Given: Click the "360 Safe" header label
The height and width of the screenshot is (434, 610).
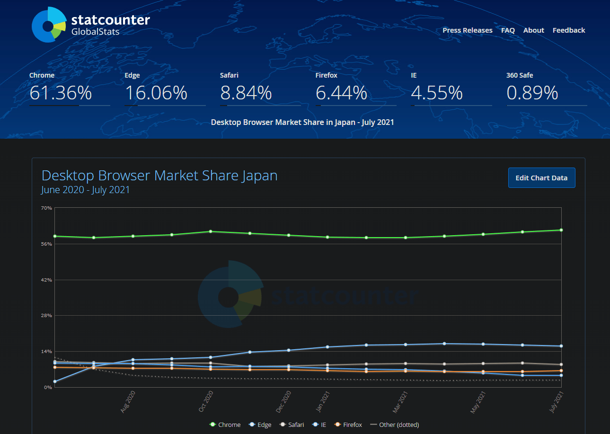Looking at the screenshot, I should click(520, 75).
